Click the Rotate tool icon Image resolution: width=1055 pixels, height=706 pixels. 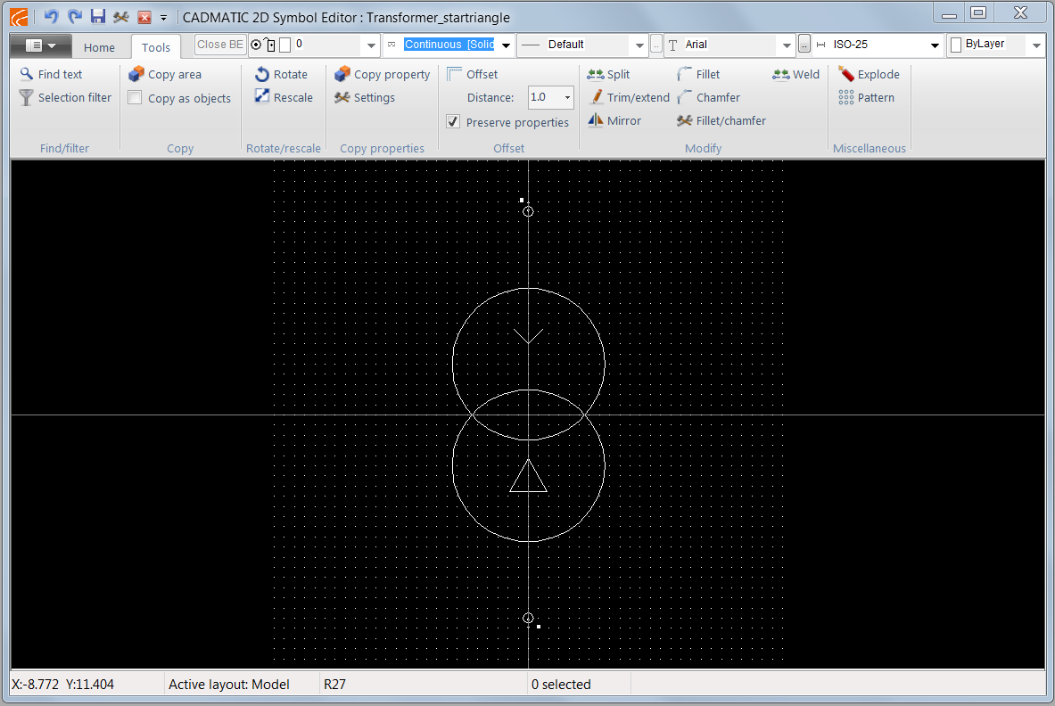coord(262,75)
